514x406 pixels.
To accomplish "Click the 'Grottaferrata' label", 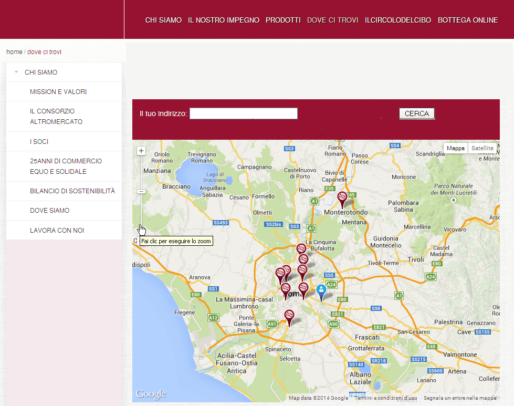I will (x=366, y=348).
